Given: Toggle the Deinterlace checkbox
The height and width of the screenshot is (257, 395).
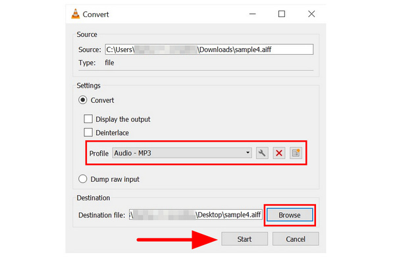Looking at the screenshot, I should [88, 132].
